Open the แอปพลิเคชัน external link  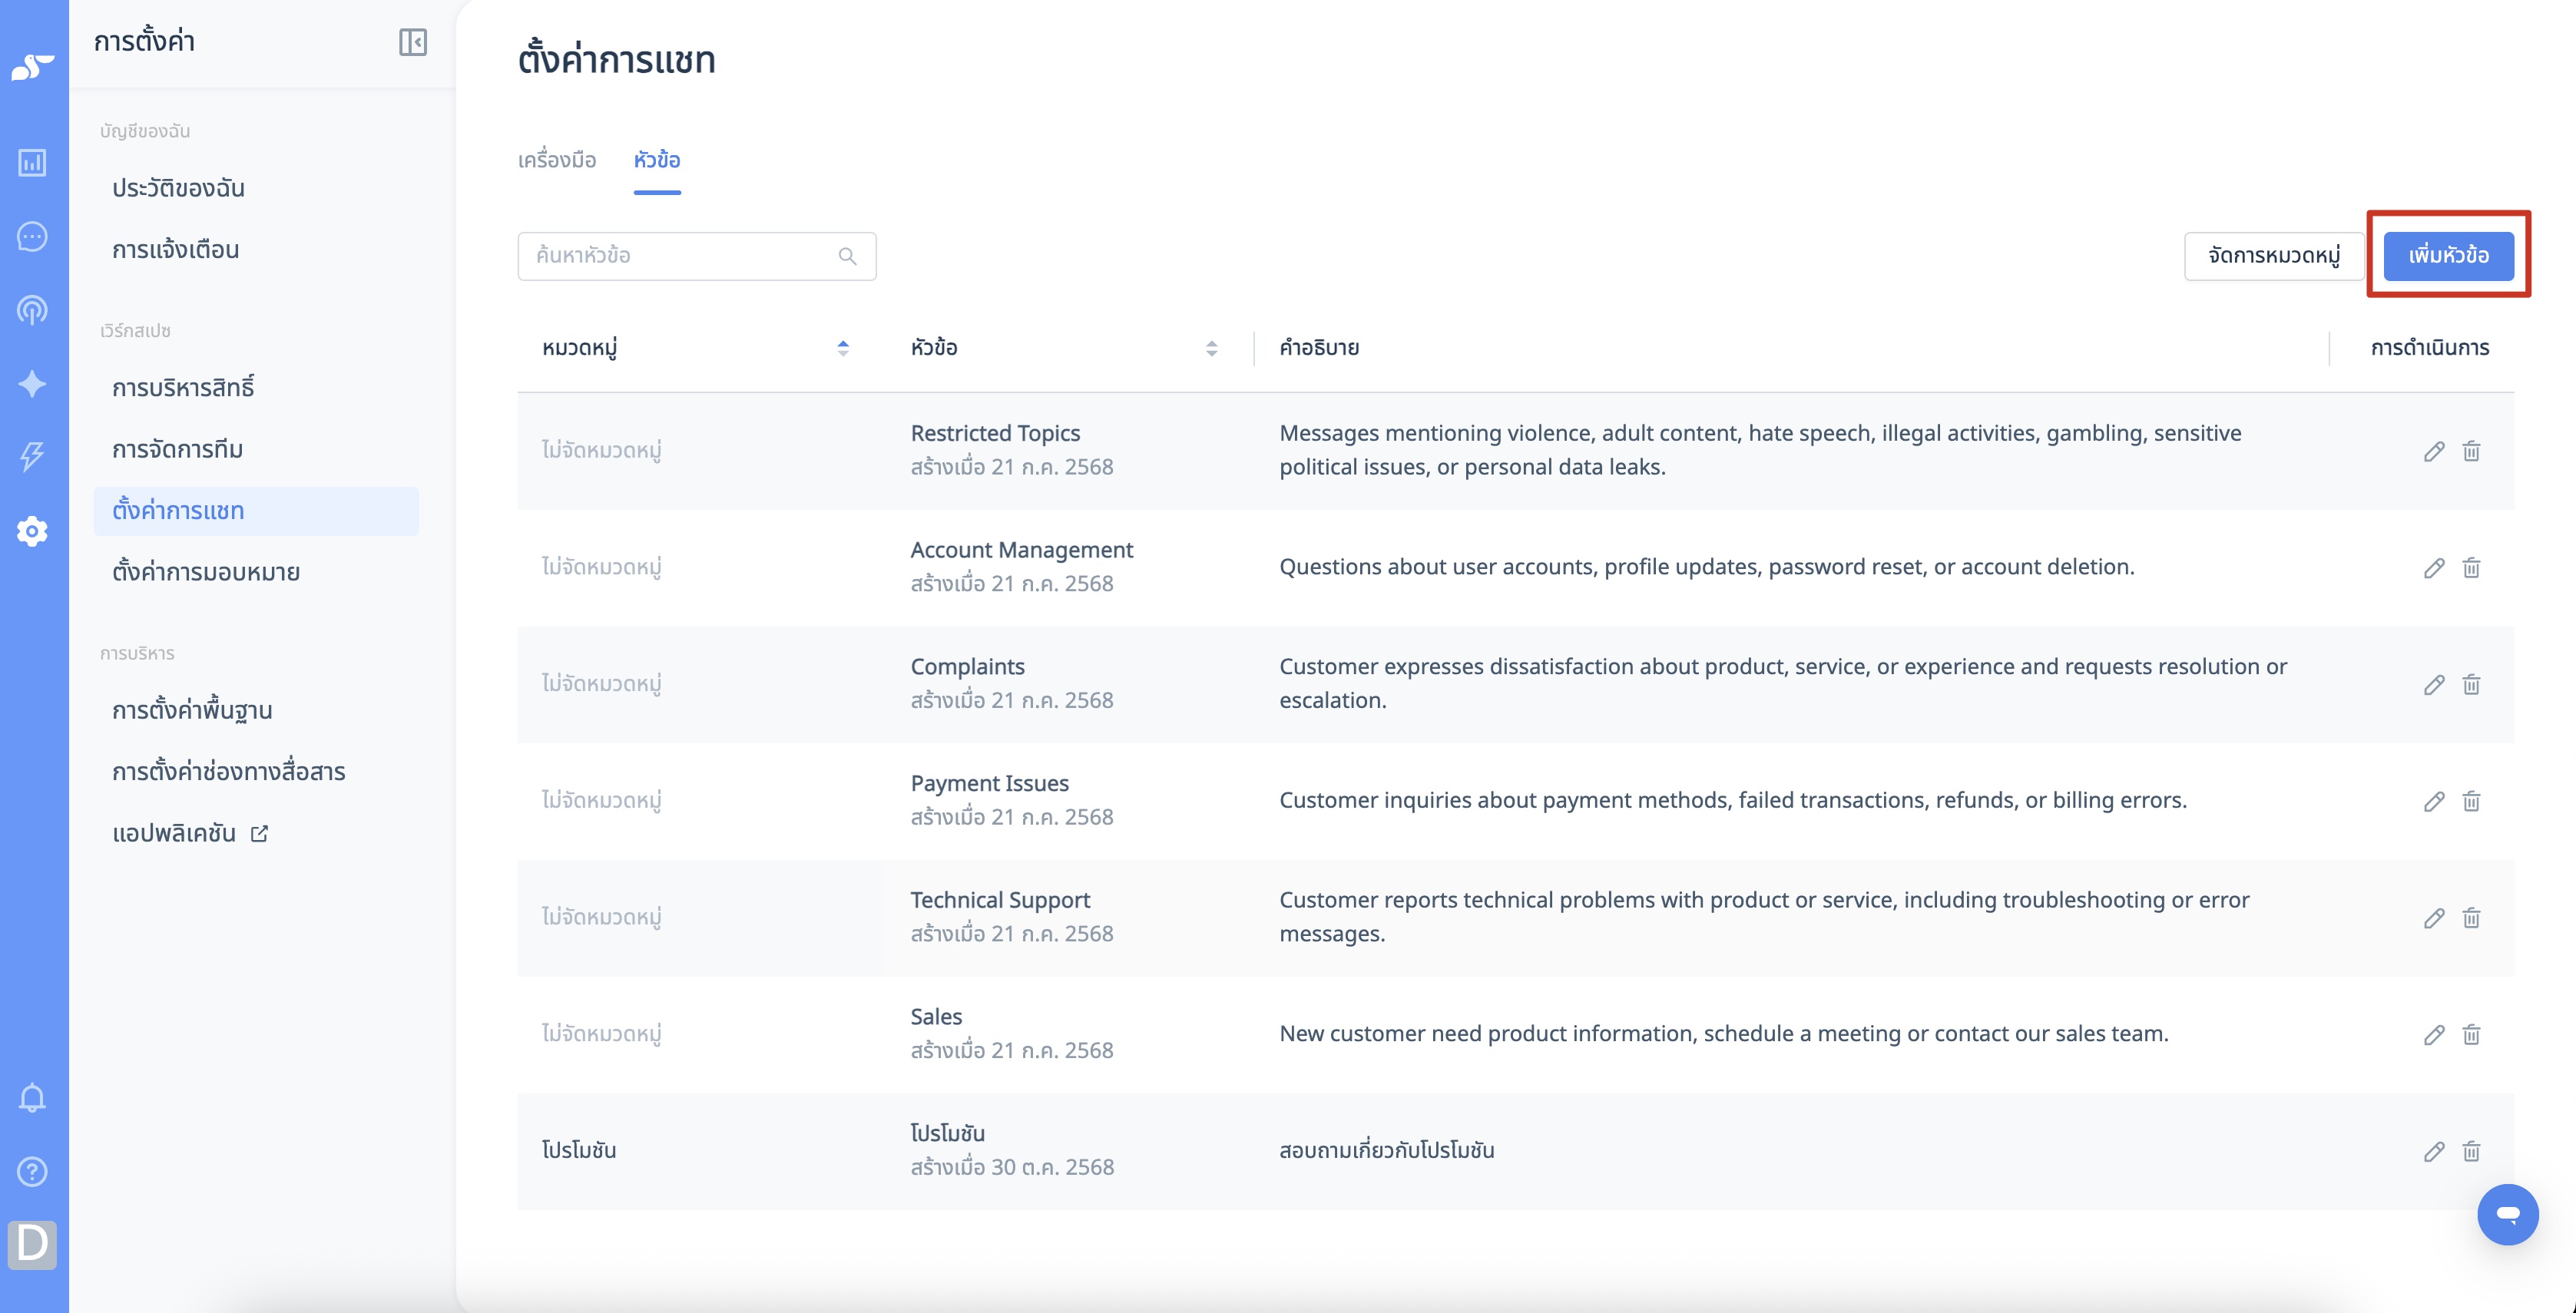pos(190,833)
